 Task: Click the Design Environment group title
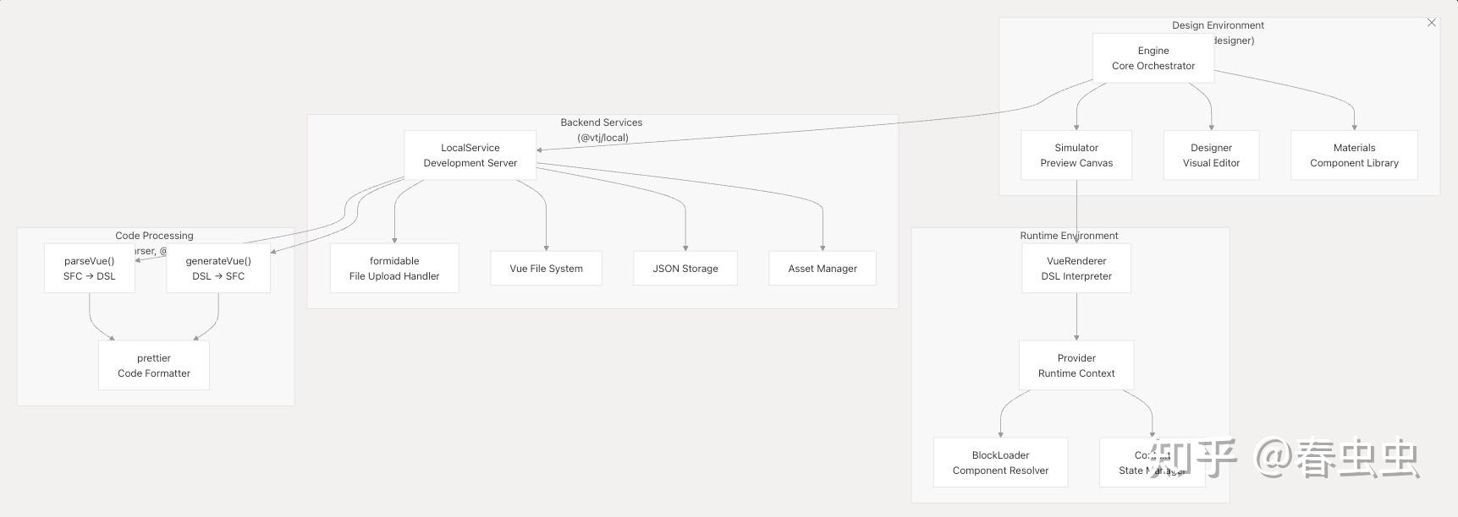[x=1218, y=25]
